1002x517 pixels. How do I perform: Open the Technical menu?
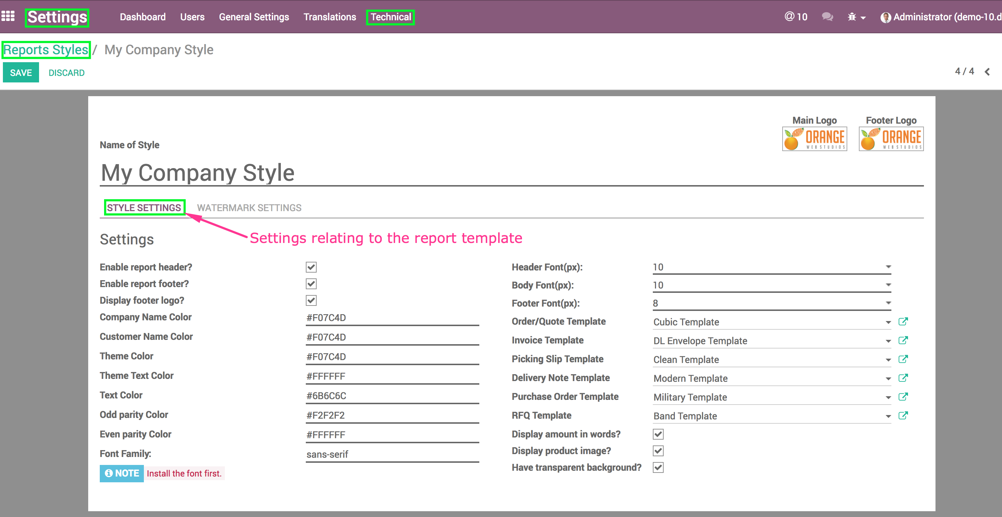[x=390, y=17]
